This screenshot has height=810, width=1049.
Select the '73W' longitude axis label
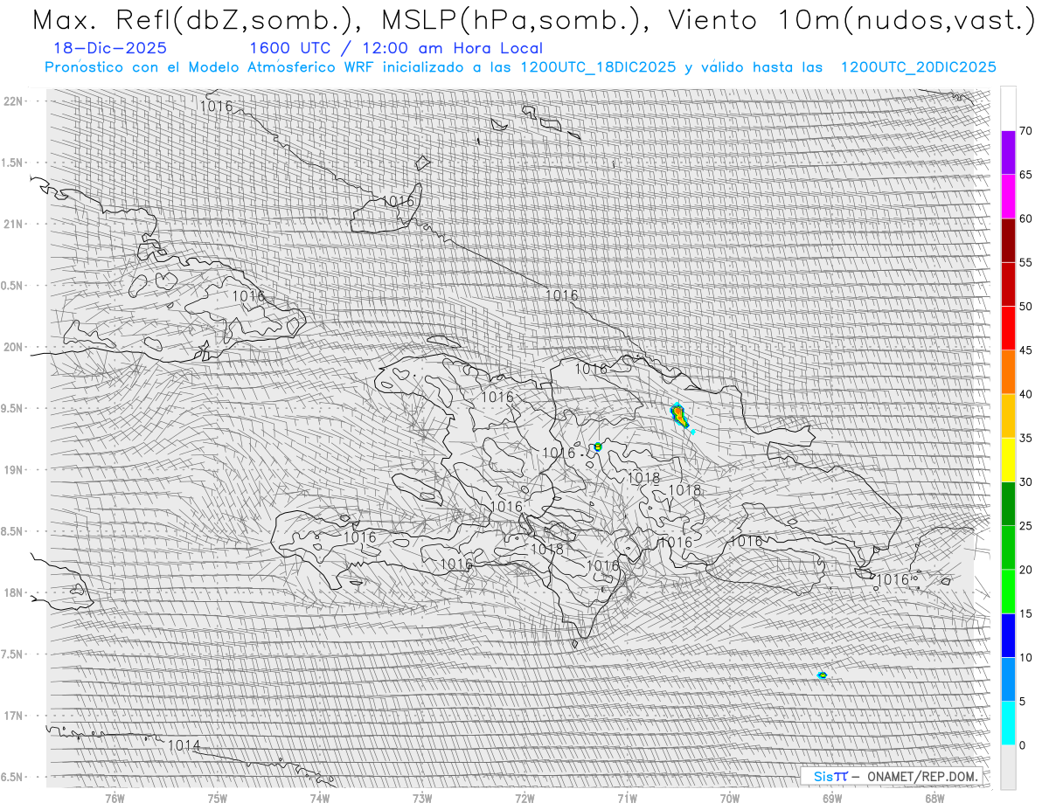tap(422, 798)
